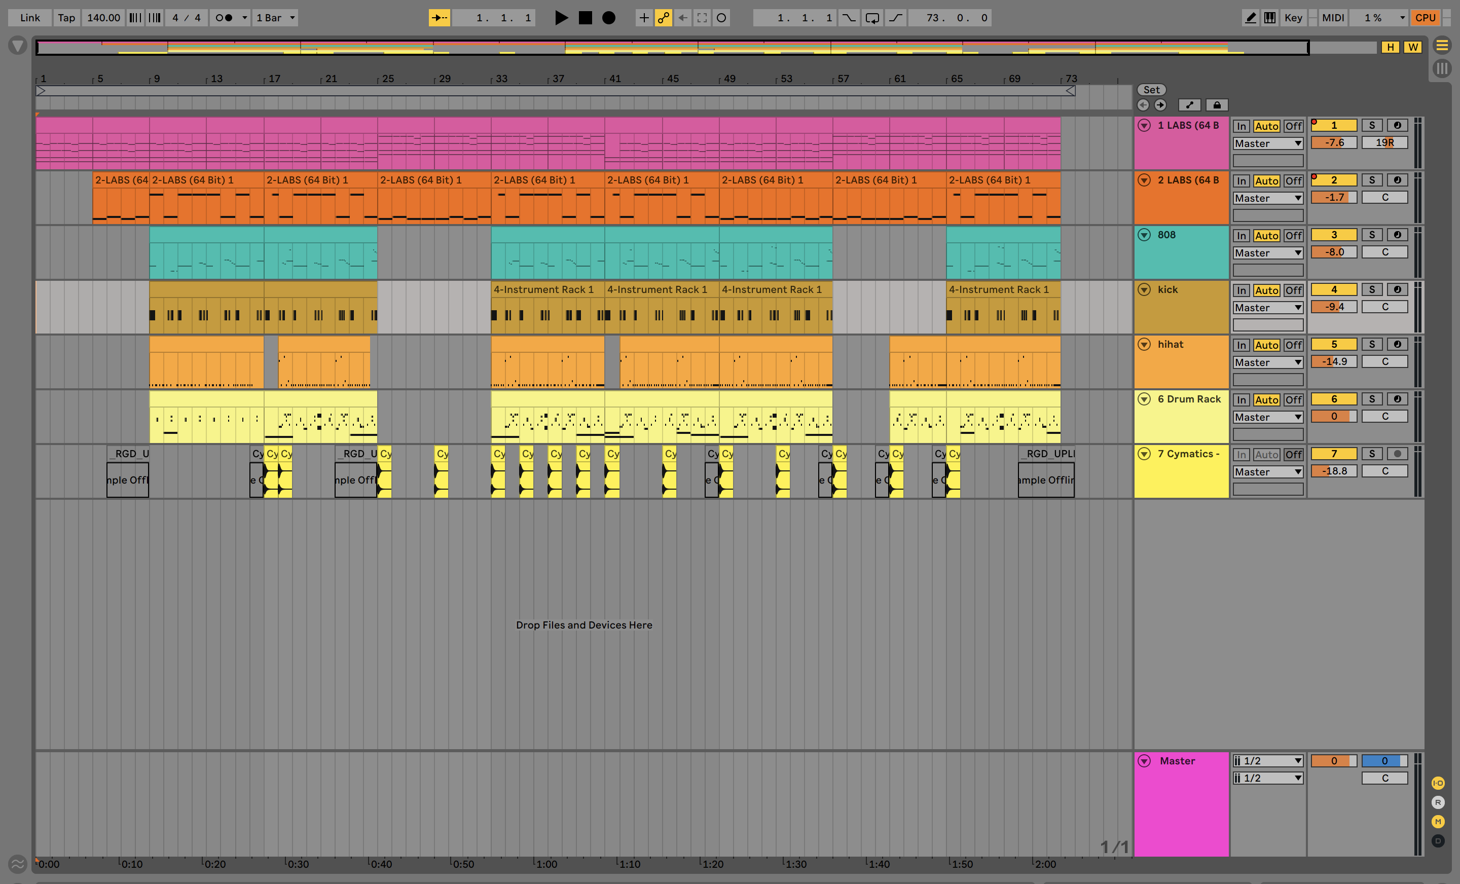Click the MIDI Arrangement Overdub plus button
Image resolution: width=1460 pixels, height=884 pixels.
(643, 18)
